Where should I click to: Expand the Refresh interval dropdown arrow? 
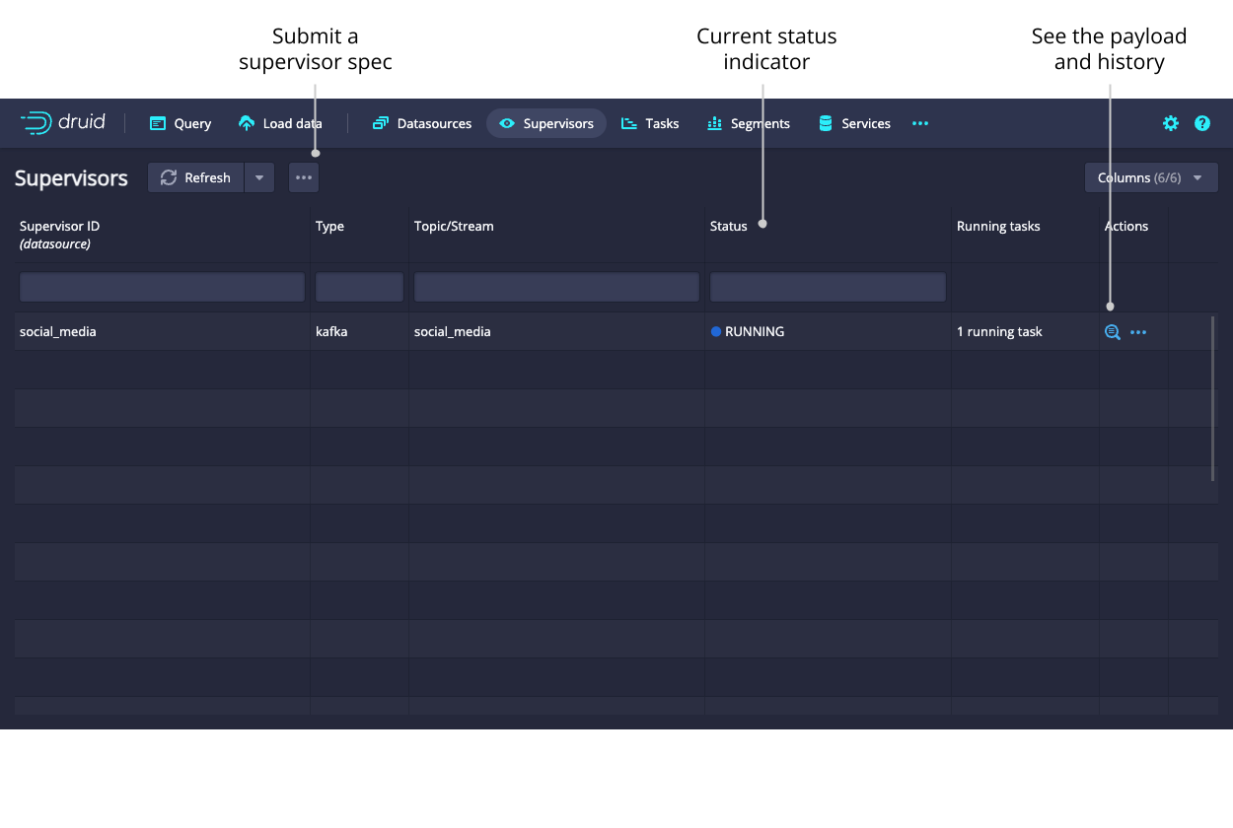click(259, 177)
